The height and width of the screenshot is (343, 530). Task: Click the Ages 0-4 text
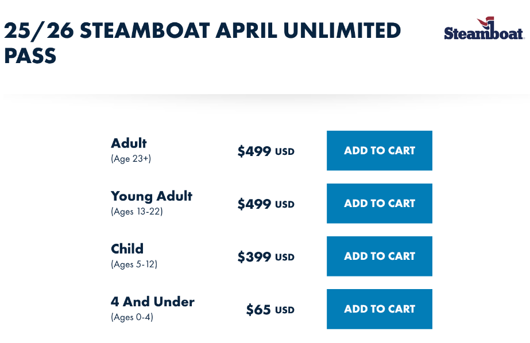click(x=132, y=317)
